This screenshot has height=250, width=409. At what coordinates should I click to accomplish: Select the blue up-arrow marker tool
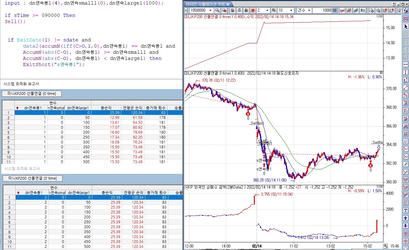(x=405, y=218)
